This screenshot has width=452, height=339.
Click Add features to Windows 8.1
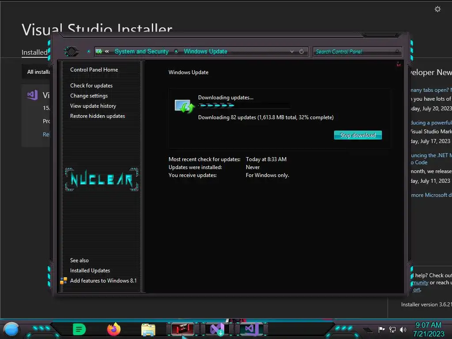tap(103, 280)
